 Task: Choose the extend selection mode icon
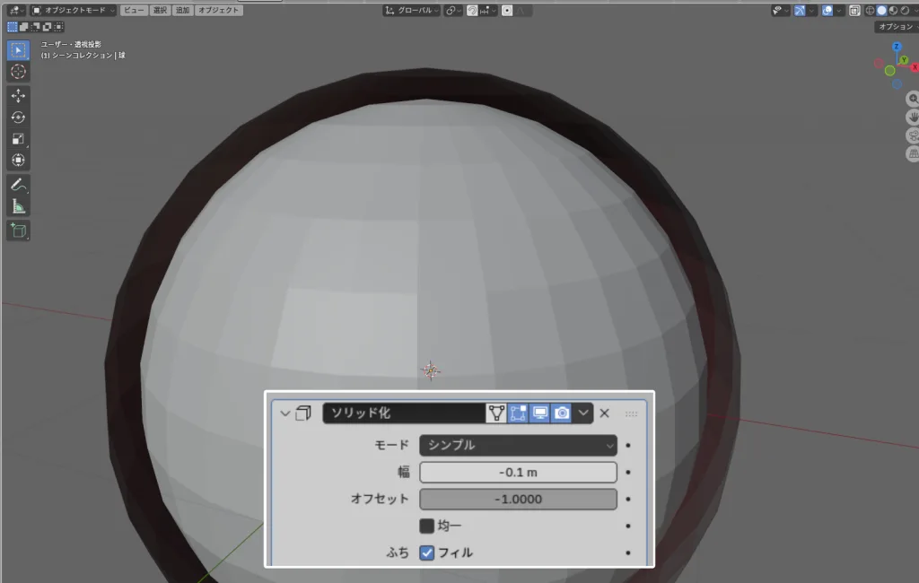pos(24,26)
